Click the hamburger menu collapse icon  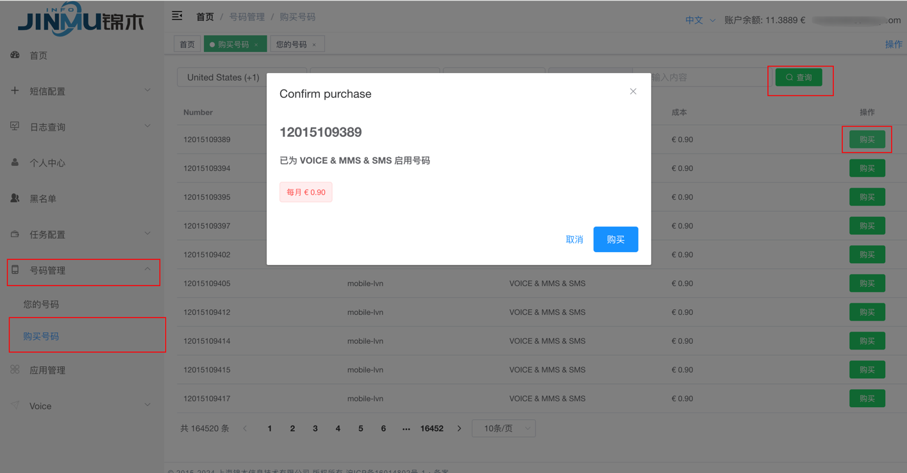click(x=178, y=15)
